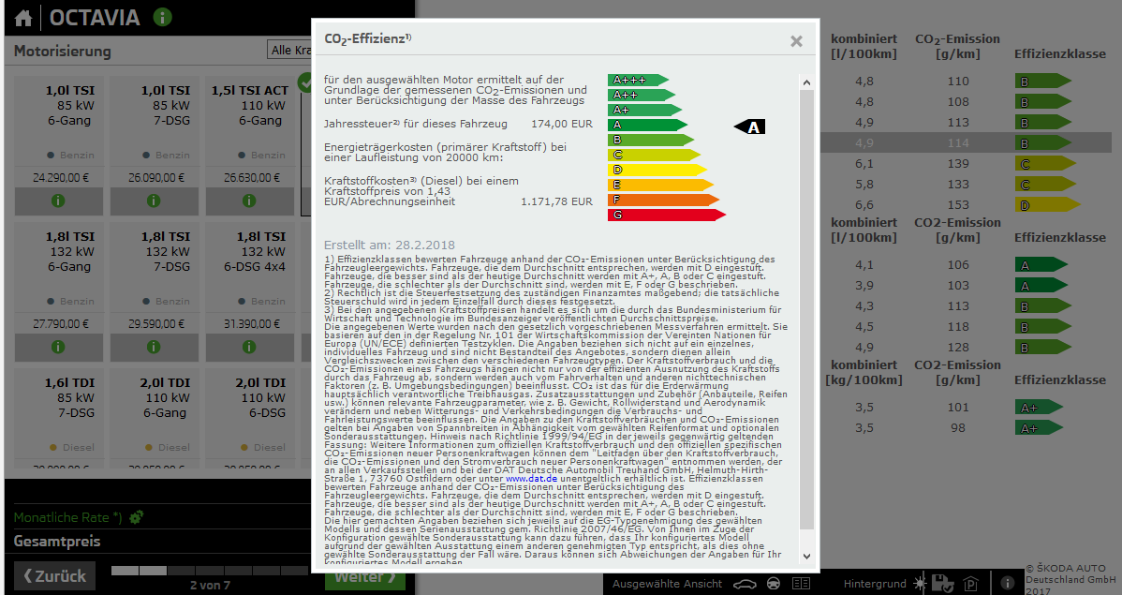1122x595 pixels.
Task: Save configuration with the disk icon
Action: (x=944, y=583)
